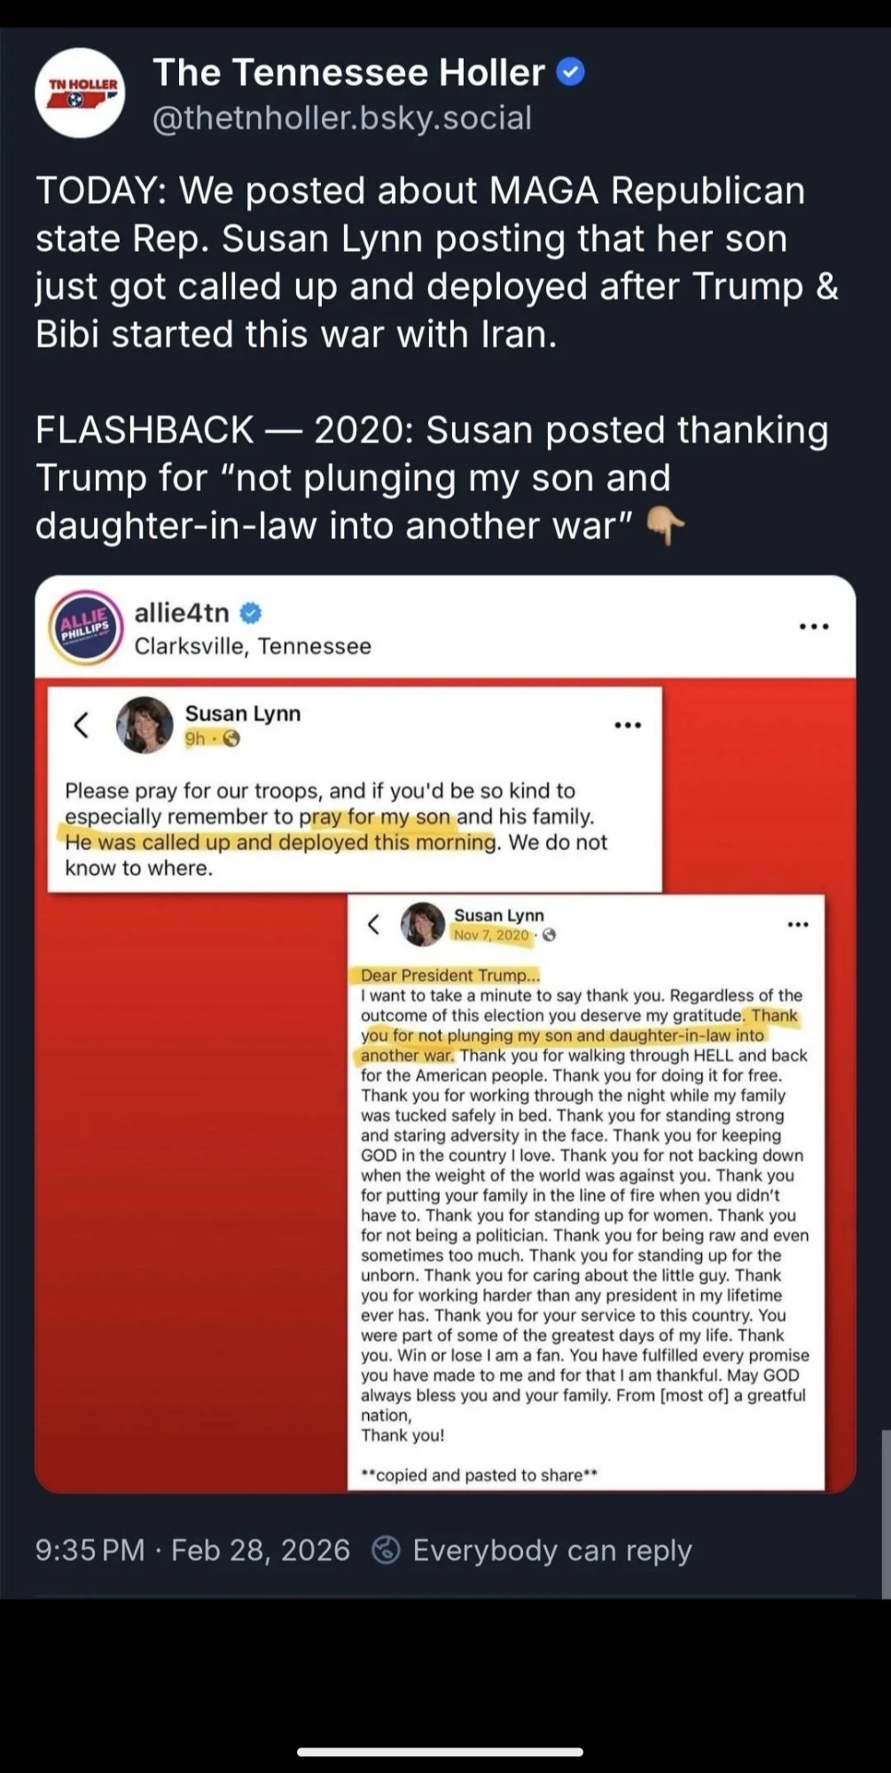
Task: Open the @thetnholler.bsky.social handle
Action: point(342,118)
